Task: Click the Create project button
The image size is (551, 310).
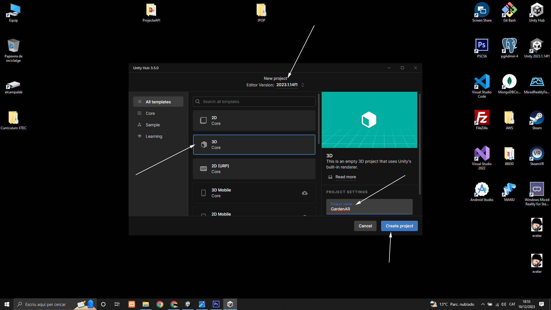Action: coord(399,226)
